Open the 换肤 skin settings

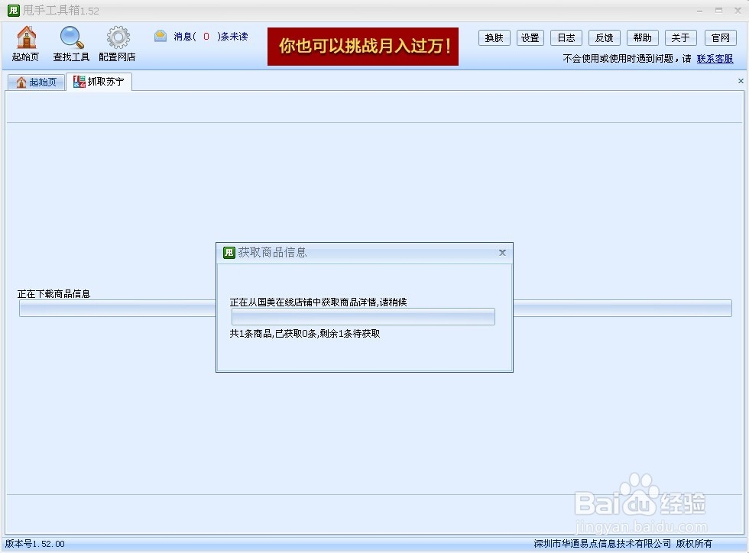[494, 37]
